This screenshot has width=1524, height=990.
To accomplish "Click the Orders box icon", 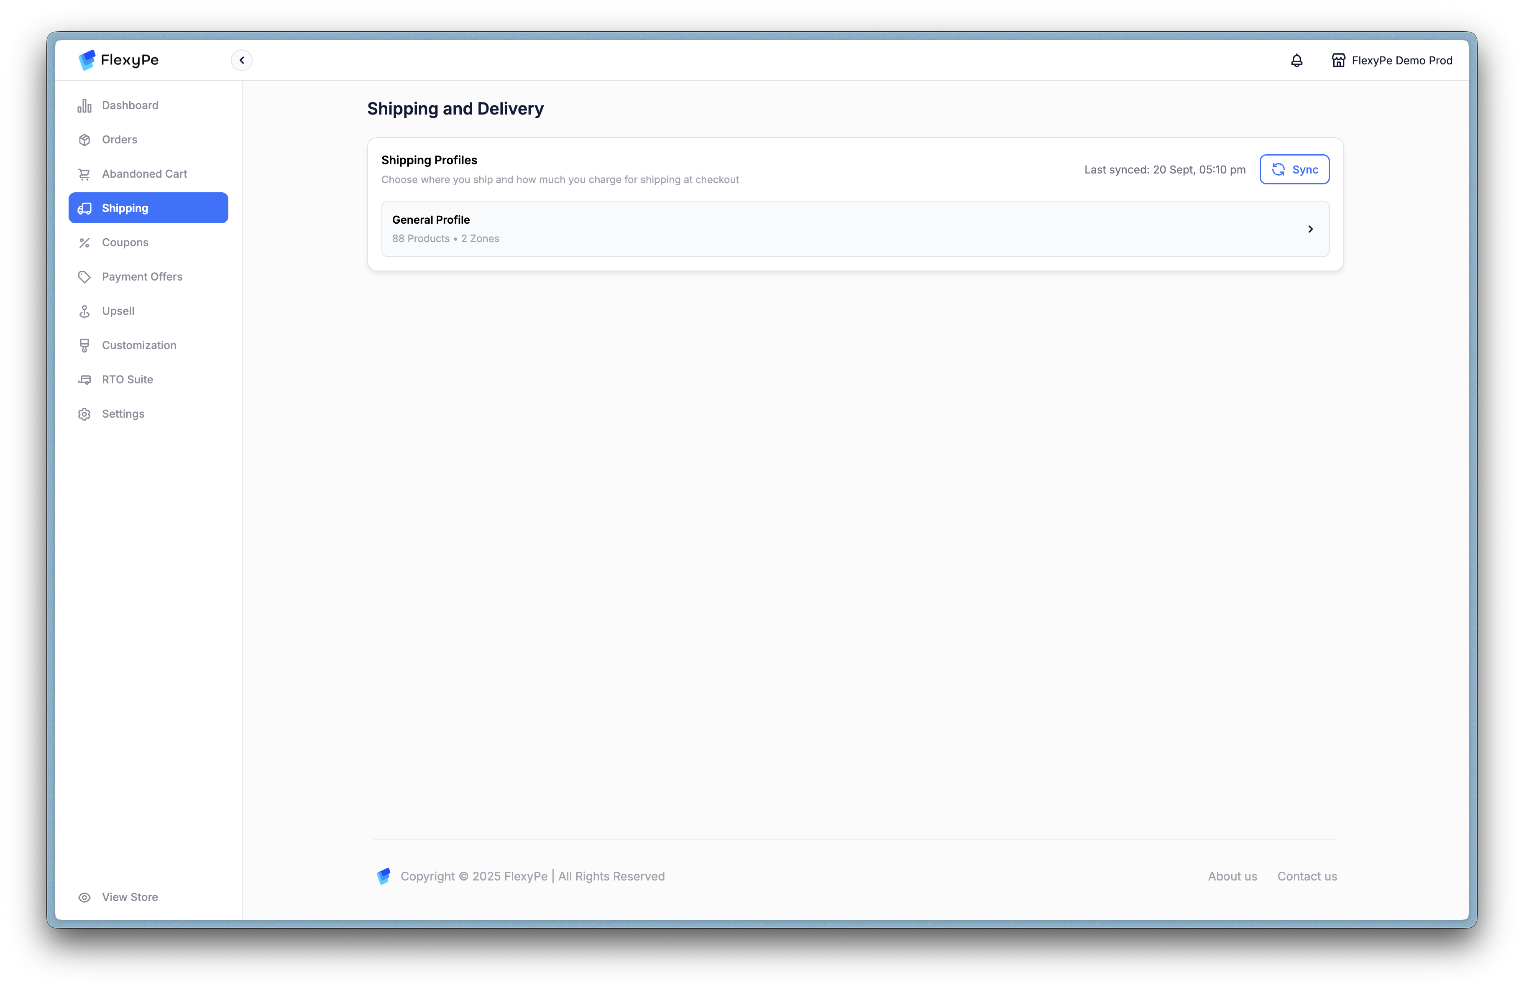I will 84,140.
